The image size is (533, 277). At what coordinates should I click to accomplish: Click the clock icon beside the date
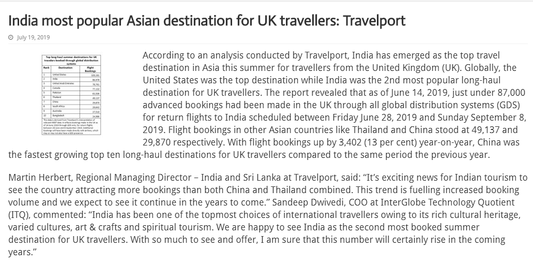11,37
